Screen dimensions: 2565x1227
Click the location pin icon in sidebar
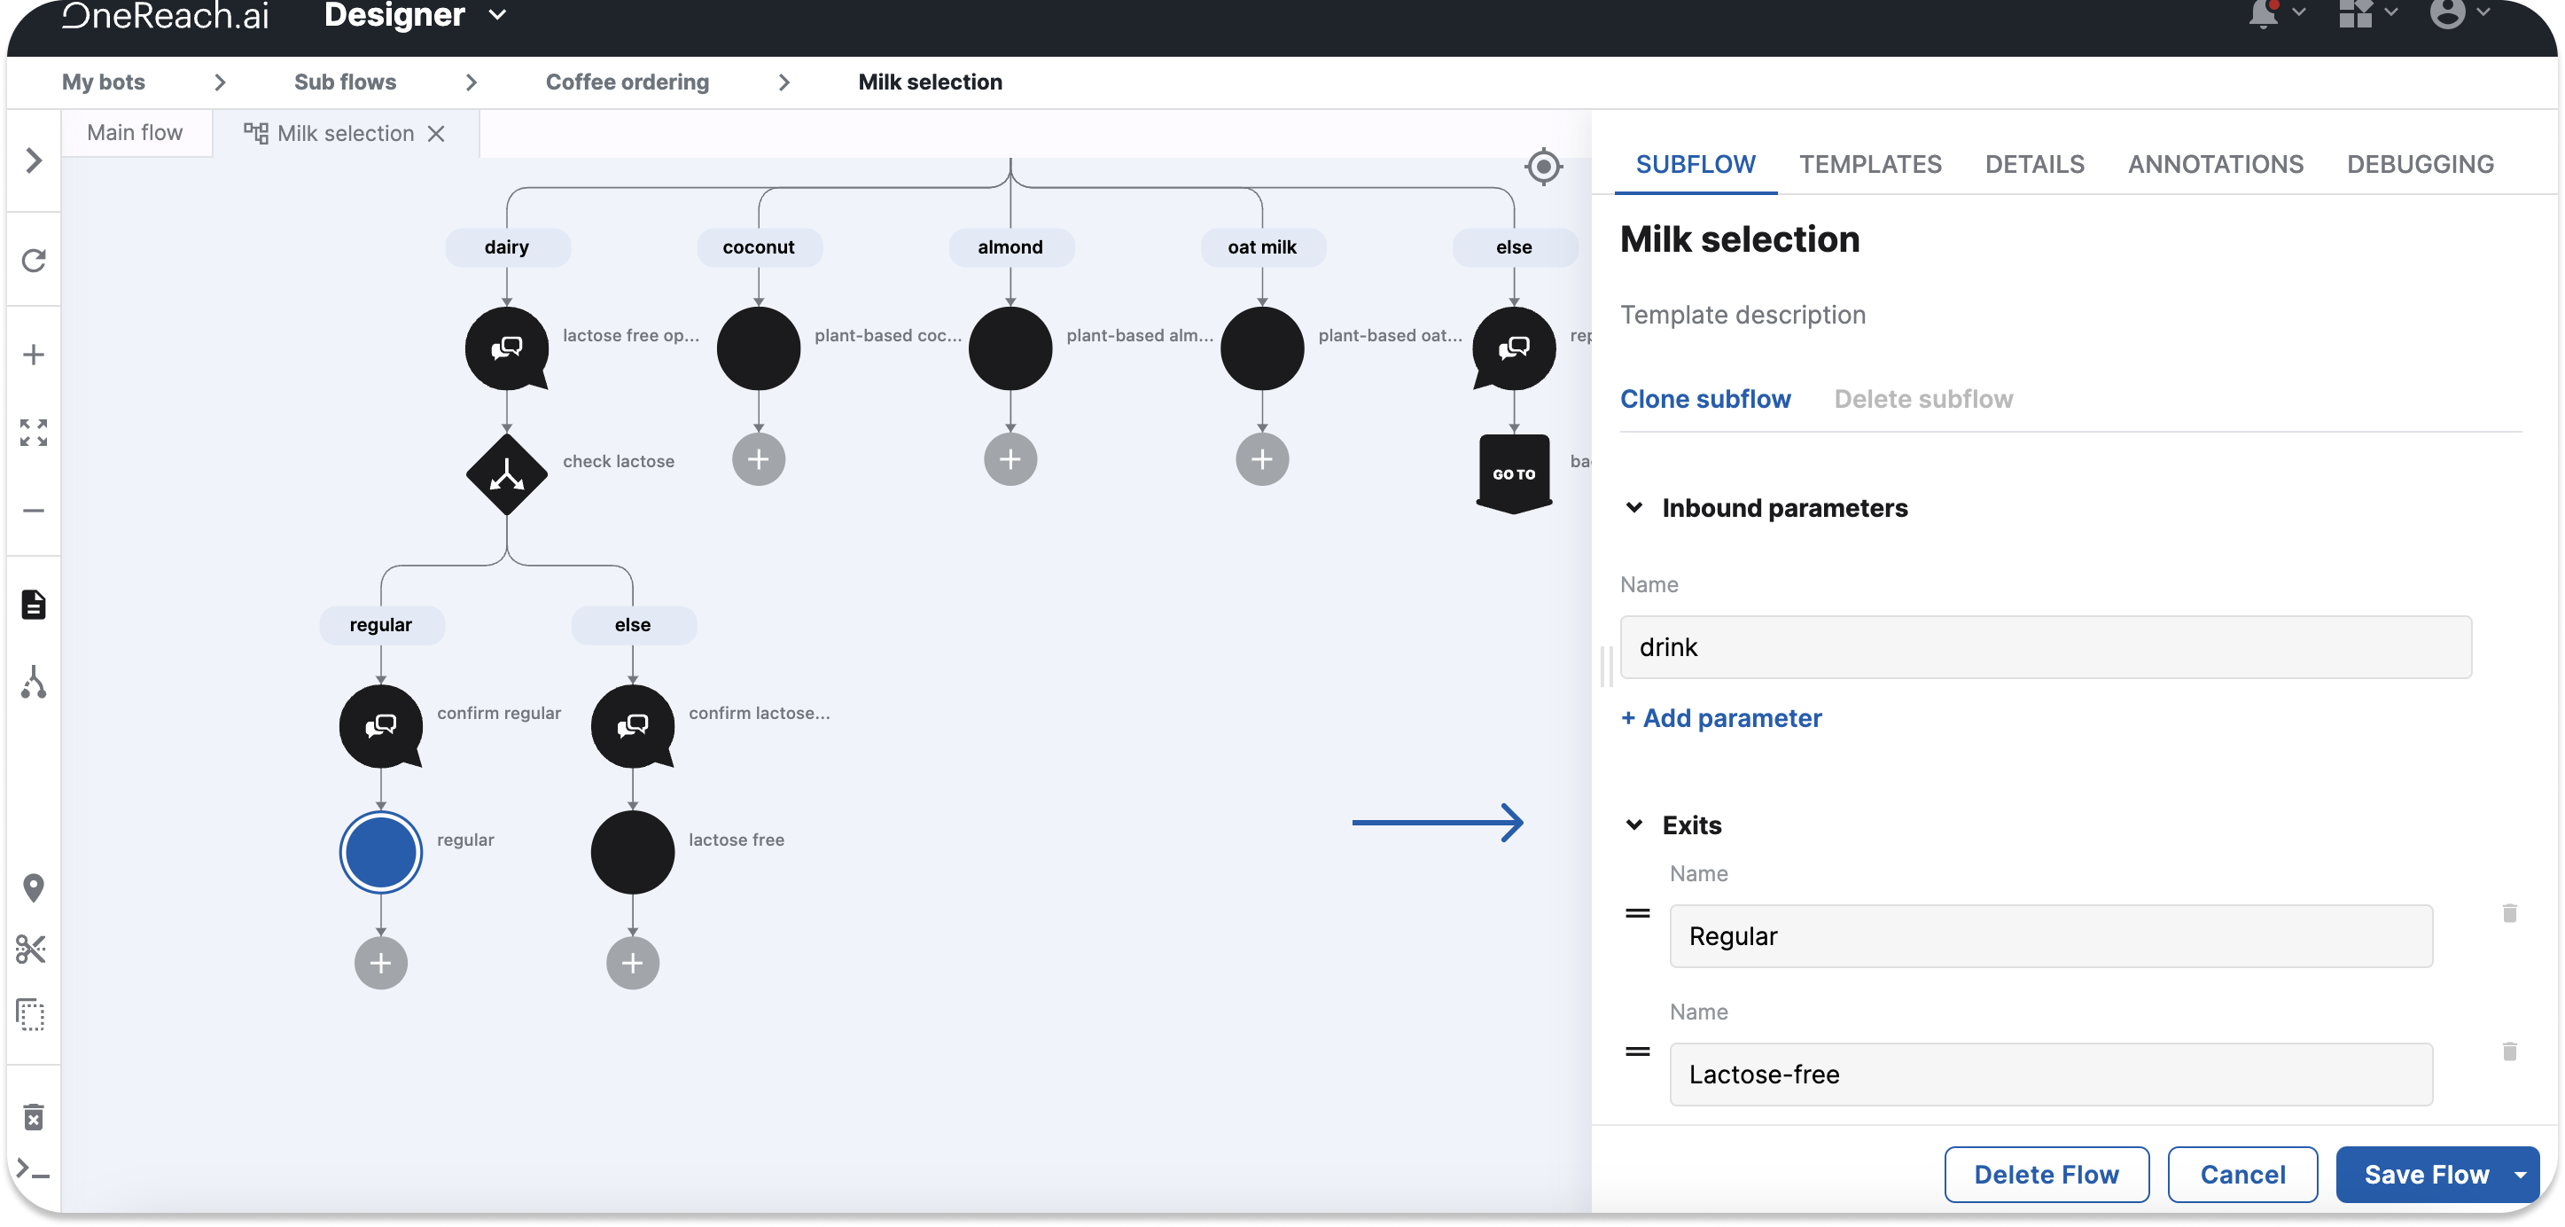[x=34, y=887]
